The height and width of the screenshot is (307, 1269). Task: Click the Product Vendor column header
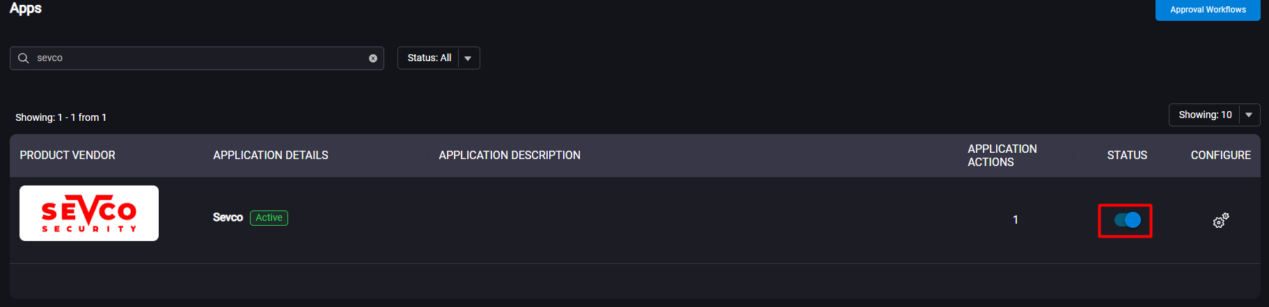[68, 156]
